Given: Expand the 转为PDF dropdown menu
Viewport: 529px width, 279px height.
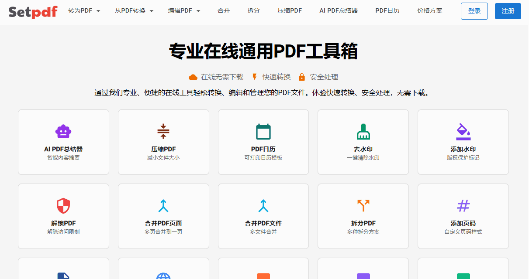Looking at the screenshot, I should pyautogui.click(x=84, y=11).
